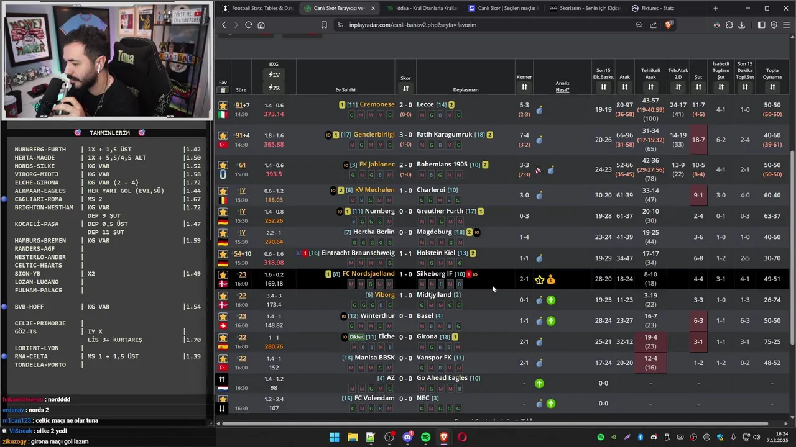Viewport: 796px width, 447px height.
Task: Click double down-arrow button beside FC Volendam row
Action: pyautogui.click(x=222, y=409)
